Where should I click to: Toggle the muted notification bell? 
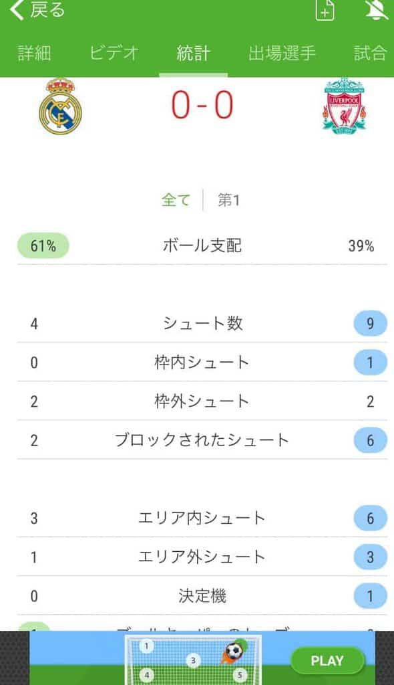pyautogui.click(x=377, y=9)
